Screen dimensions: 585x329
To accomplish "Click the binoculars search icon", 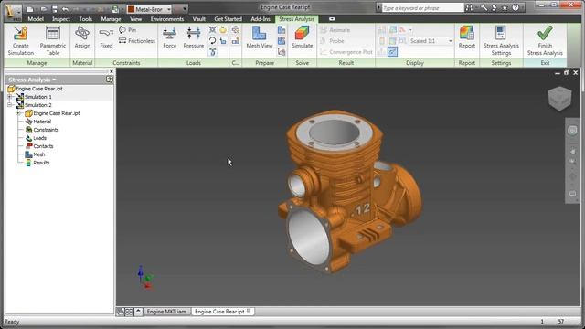I will 469,7.
